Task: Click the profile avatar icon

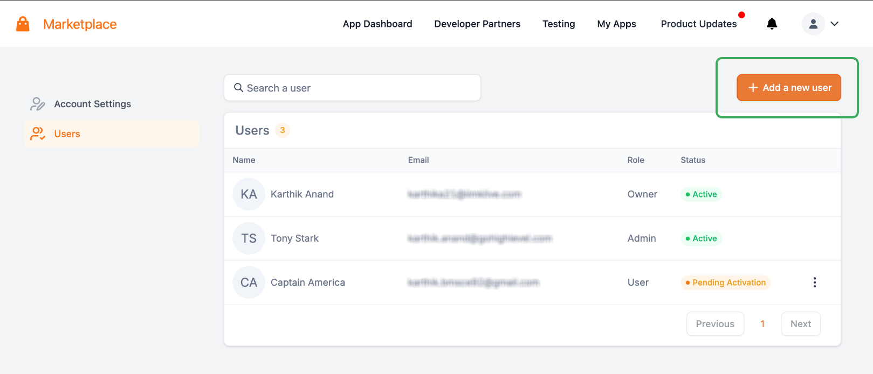Action: [x=813, y=24]
